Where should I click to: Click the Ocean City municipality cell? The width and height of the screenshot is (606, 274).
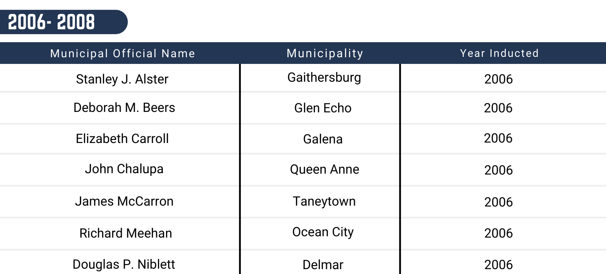[x=323, y=232]
